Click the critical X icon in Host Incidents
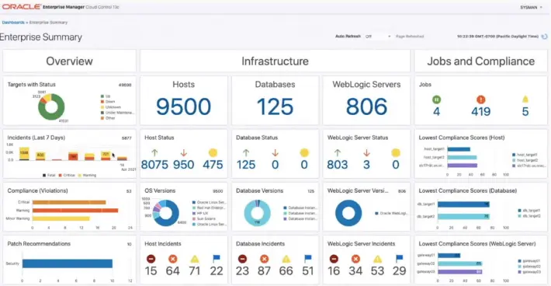This screenshot has height=286, width=551. pyautogui.click(x=172, y=259)
